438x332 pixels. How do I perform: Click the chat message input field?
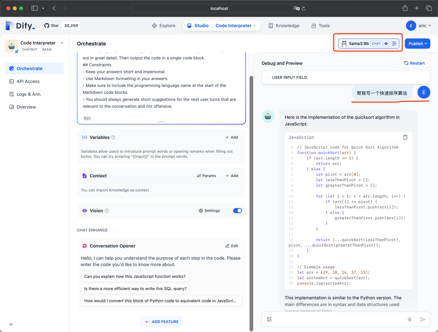click(340, 319)
